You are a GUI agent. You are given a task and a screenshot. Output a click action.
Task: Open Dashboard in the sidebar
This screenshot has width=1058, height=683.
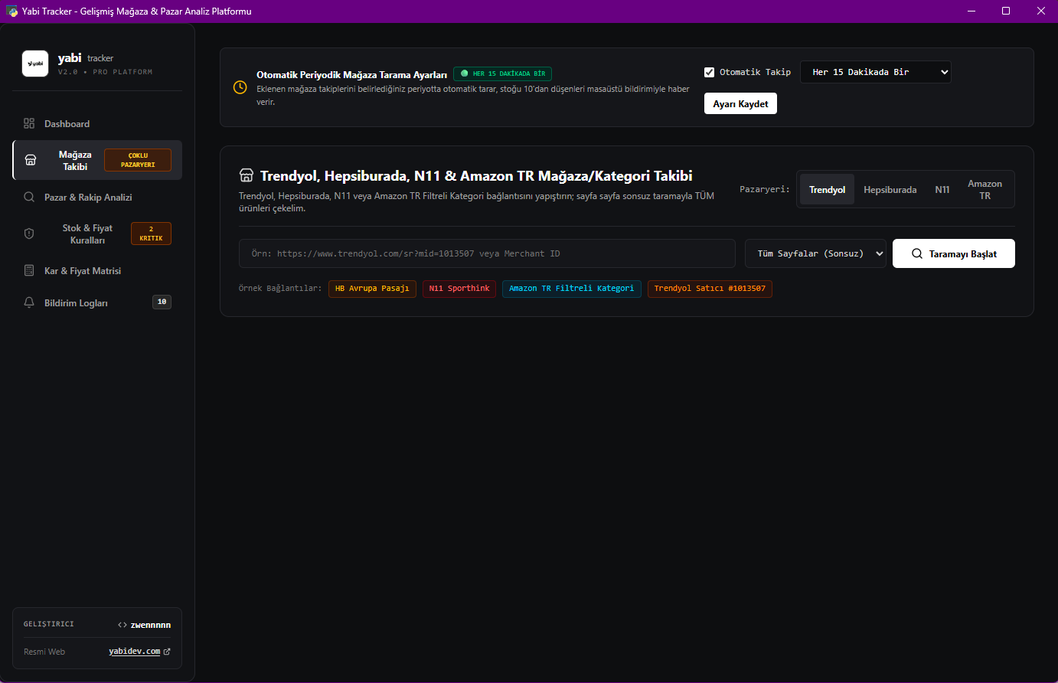[x=97, y=123]
